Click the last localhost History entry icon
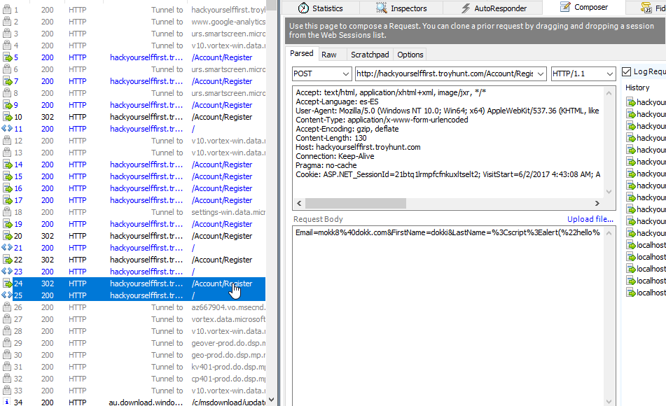666x406 pixels. pos(631,293)
